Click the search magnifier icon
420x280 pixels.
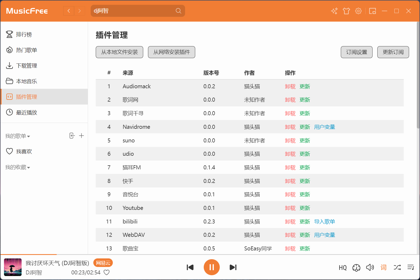coord(178,11)
